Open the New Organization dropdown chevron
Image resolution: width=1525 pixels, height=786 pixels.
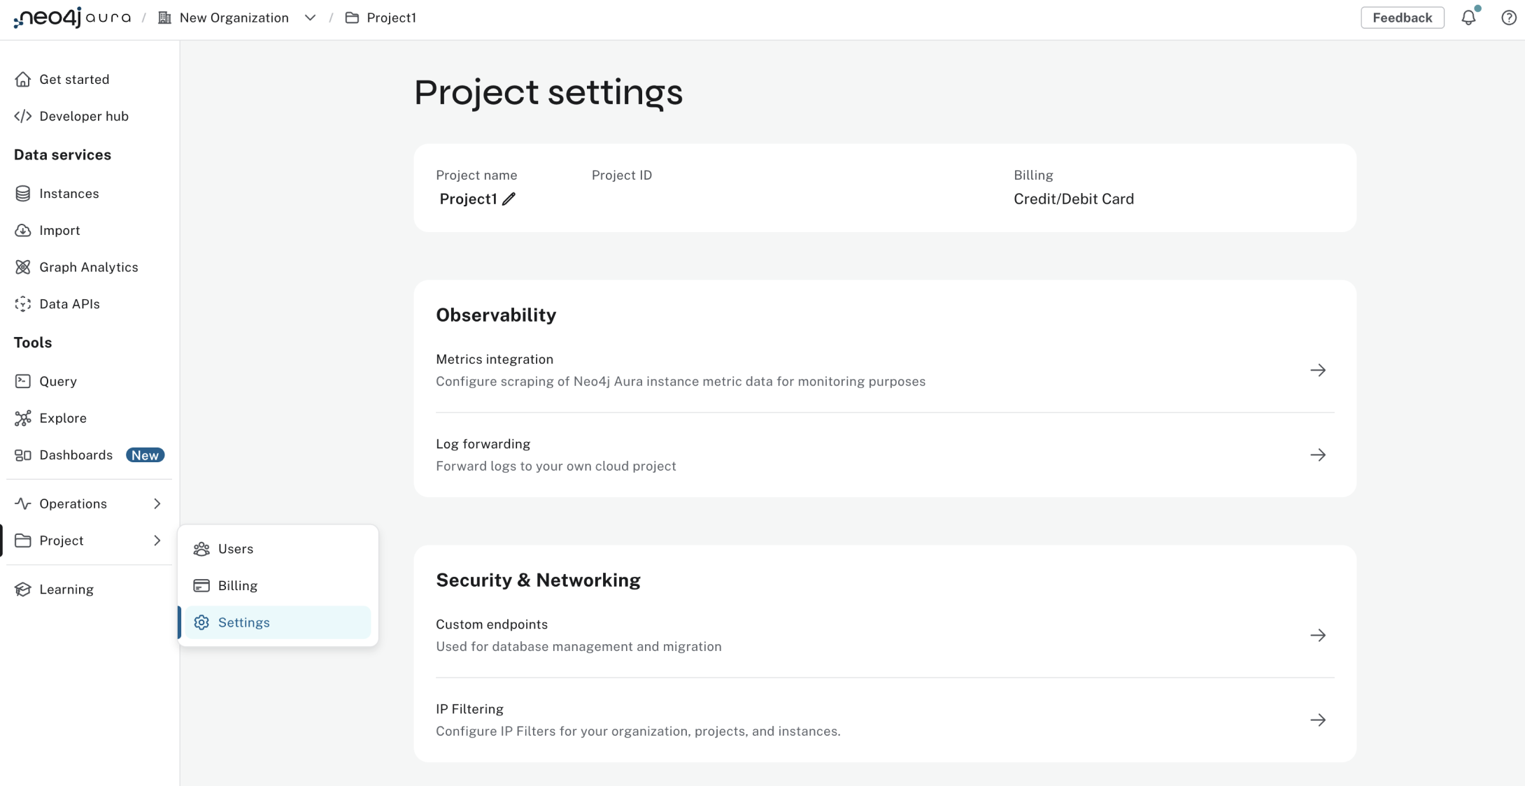pyautogui.click(x=310, y=18)
